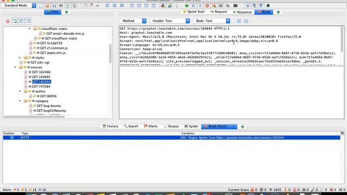Select GET:zepto.min.js tree item
The width and height of the screenshot is (347, 195).
click(x=53, y=53)
